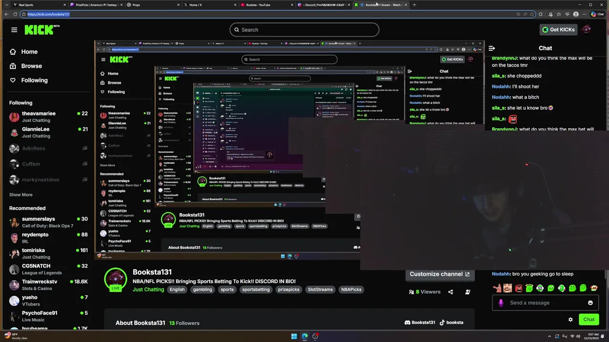This screenshot has width=609, height=342.
Task: Open Edge settings ellipsis menu
Action: (x=584, y=14)
